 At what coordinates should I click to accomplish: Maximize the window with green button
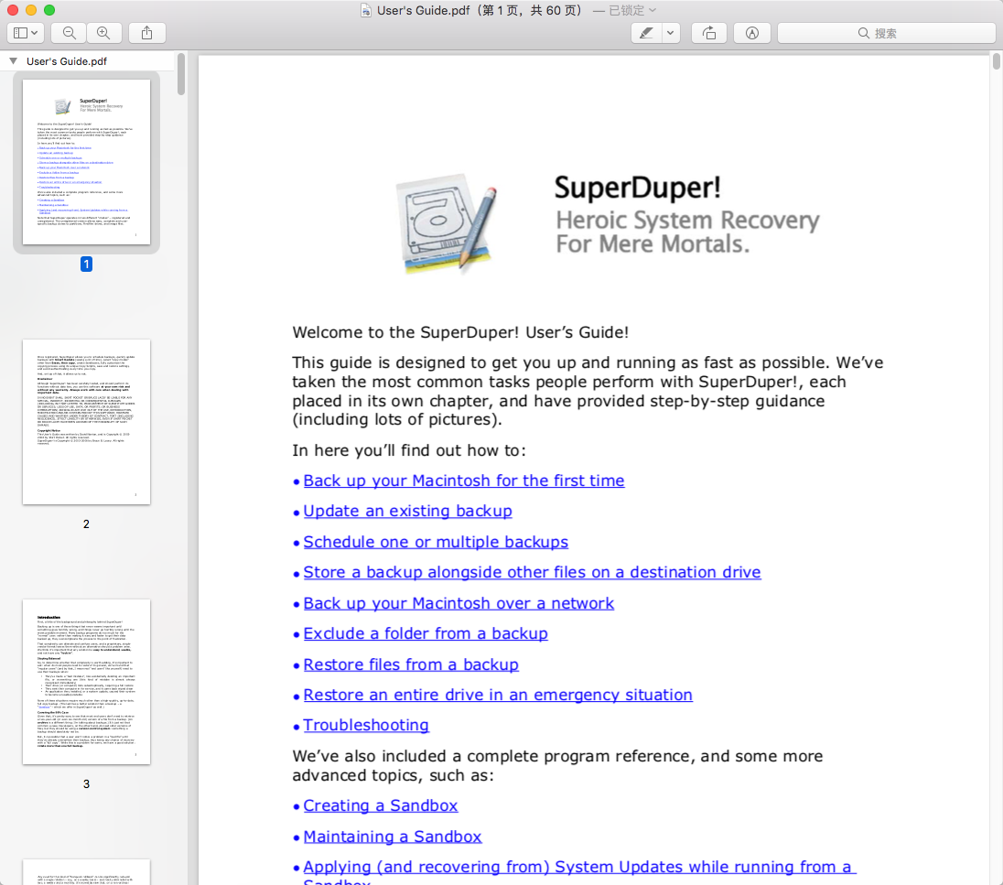click(49, 10)
